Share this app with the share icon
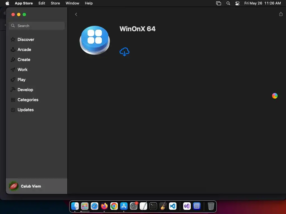Screen dimensions: 286x214 (281, 14)
